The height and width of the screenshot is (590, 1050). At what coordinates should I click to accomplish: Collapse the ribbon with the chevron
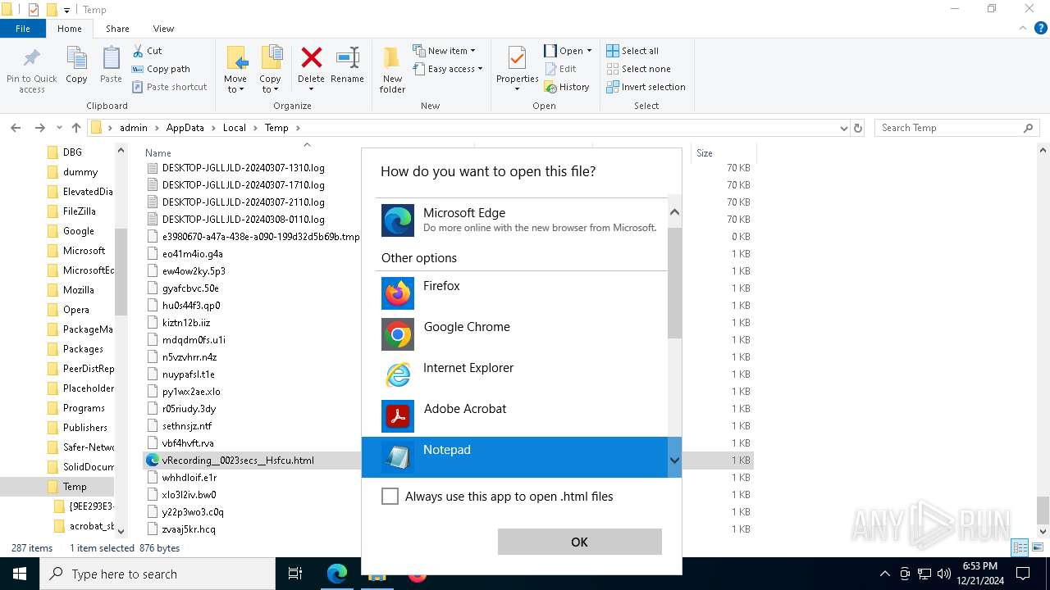click(x=1022, y=29)
